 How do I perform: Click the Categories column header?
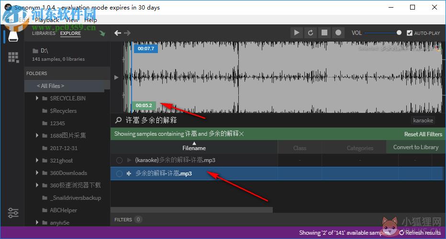tap(360, 148)
